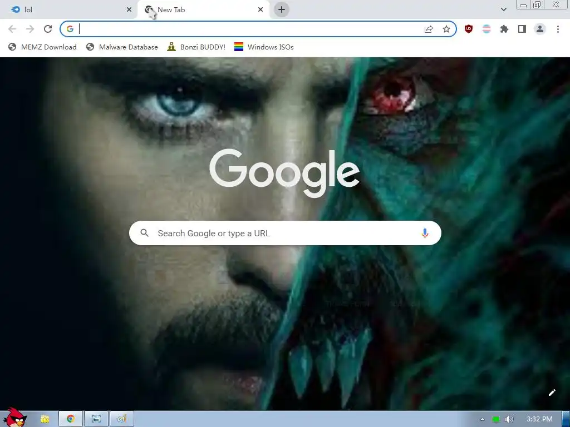570x427 pixels.
Task: Share this page icon
Action: [429, 29]
